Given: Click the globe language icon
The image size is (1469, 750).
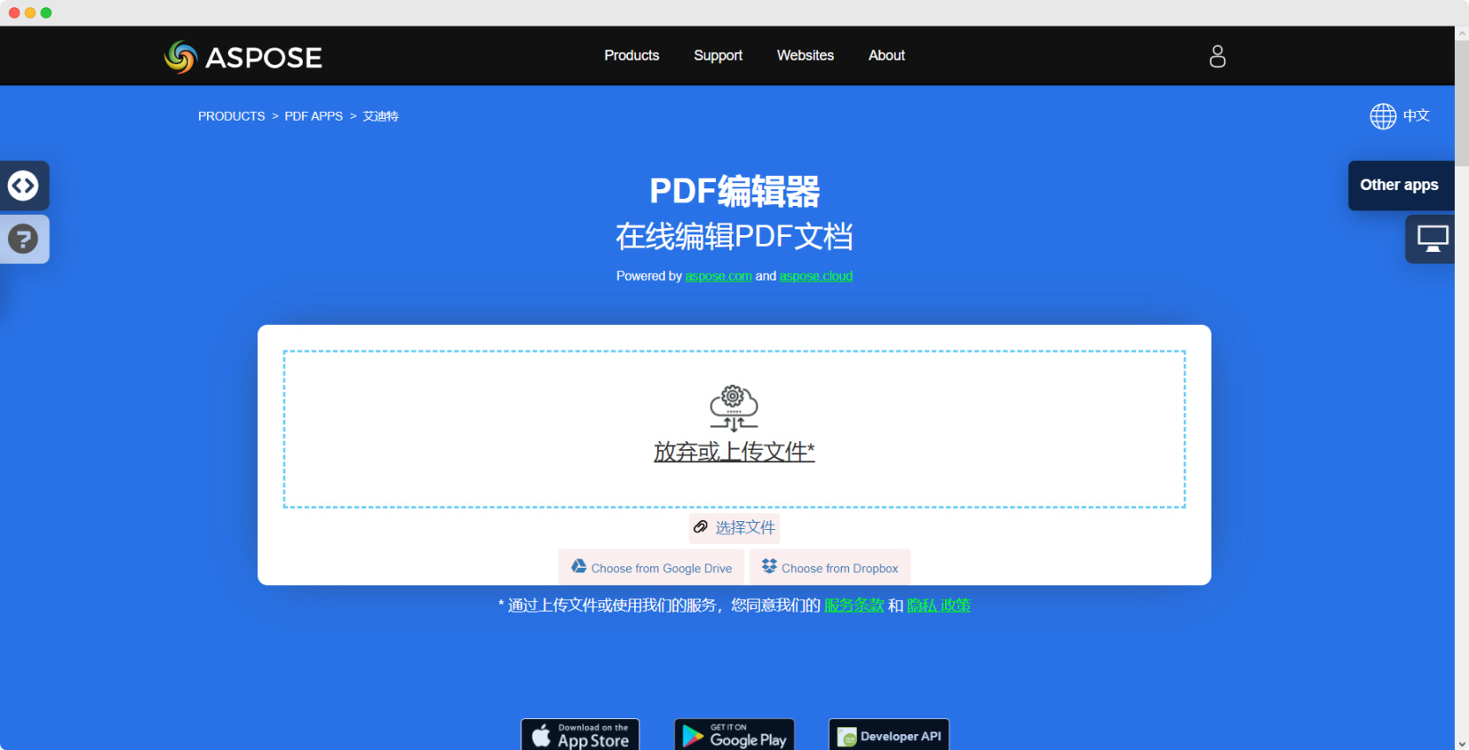Looking at the screenshot, I should point(1383,116).
